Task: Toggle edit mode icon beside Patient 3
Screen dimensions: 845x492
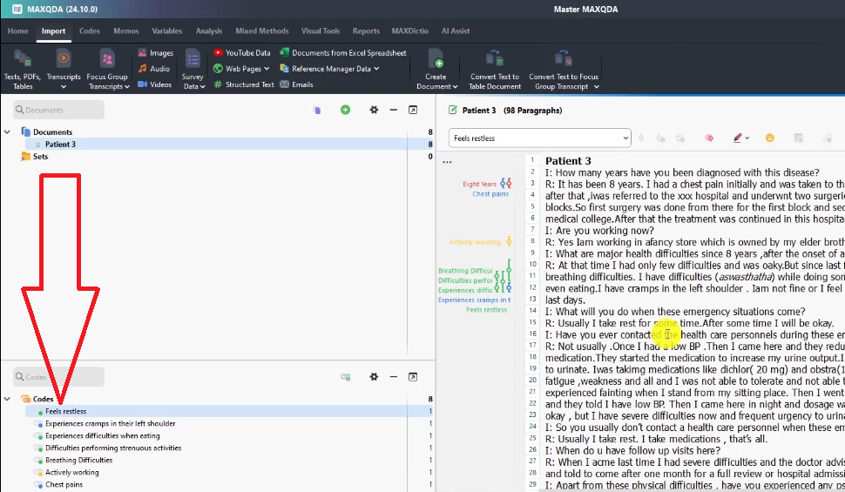Action: 452,111
